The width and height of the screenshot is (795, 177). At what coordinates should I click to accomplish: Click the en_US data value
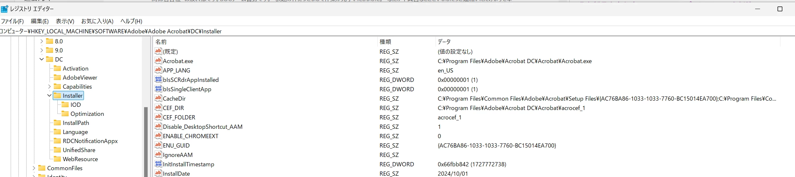point(445,70)
